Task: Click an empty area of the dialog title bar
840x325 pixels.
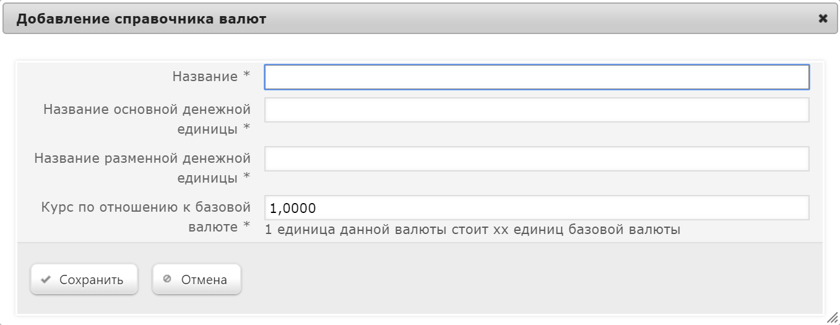Action: (526, 19)
